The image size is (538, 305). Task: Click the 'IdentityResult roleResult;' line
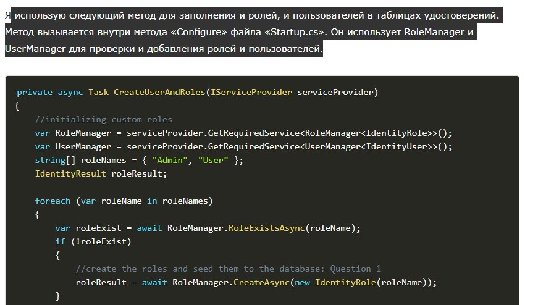[x=101, y=174]
